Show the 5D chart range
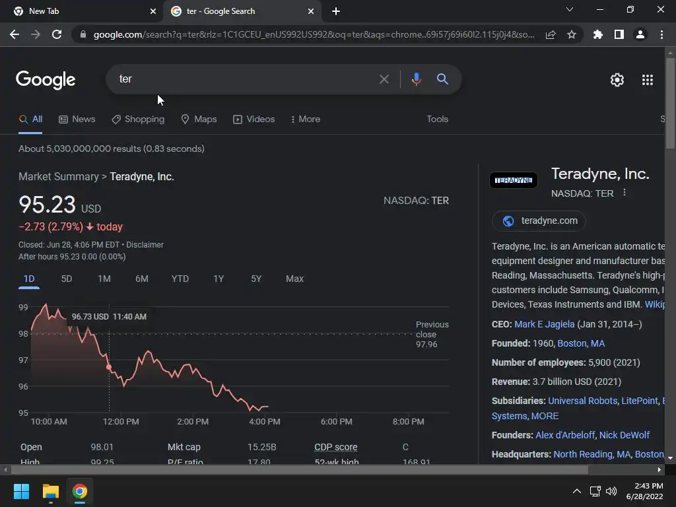 (x=67, y=279)
